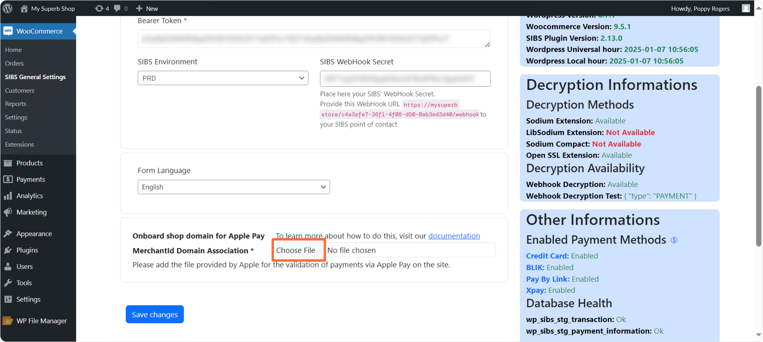Expand the SIBS Environment PRD dropdown
The height and width of the screenshot is (342, 763).
(223, 78)
